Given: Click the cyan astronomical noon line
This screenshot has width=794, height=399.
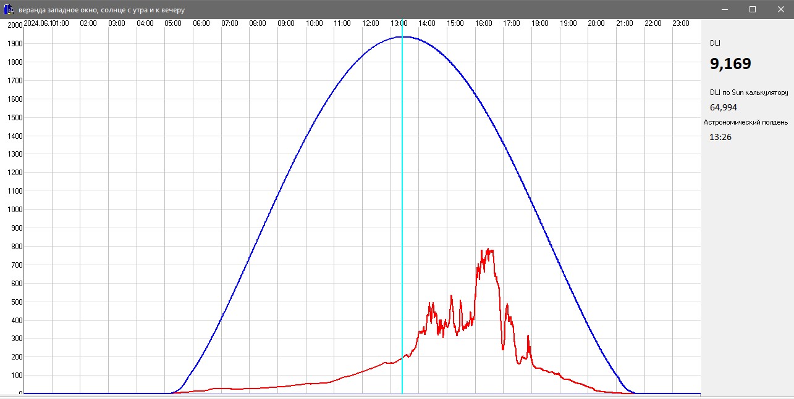Looking at the screenshot, I should pos(402,185).
